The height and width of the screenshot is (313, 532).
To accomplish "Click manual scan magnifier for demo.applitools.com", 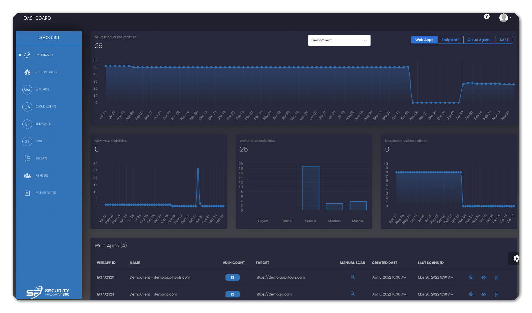I will coord(352,277).
